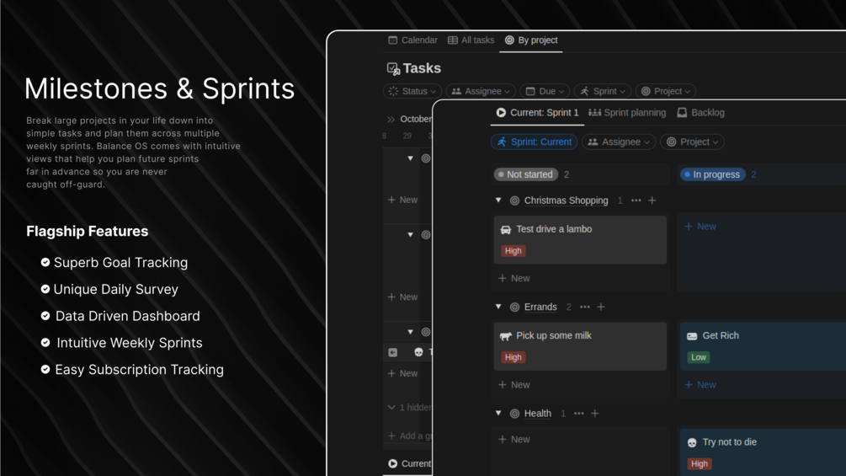Switch to the Calendar tab
Screen dimensions: 846x476
tap(412, 40)
